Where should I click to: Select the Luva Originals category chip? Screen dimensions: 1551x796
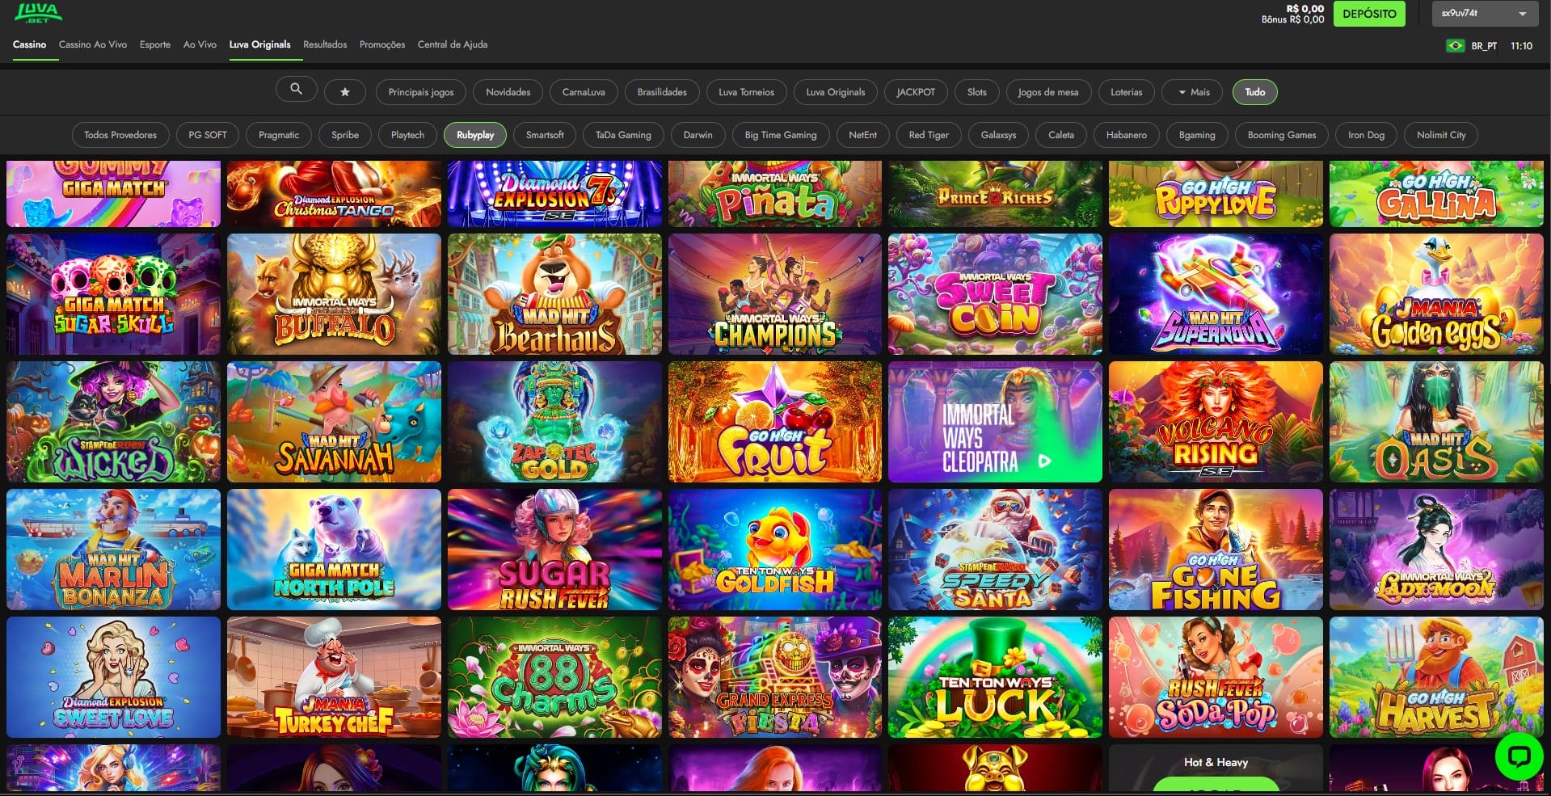[836, 92]
